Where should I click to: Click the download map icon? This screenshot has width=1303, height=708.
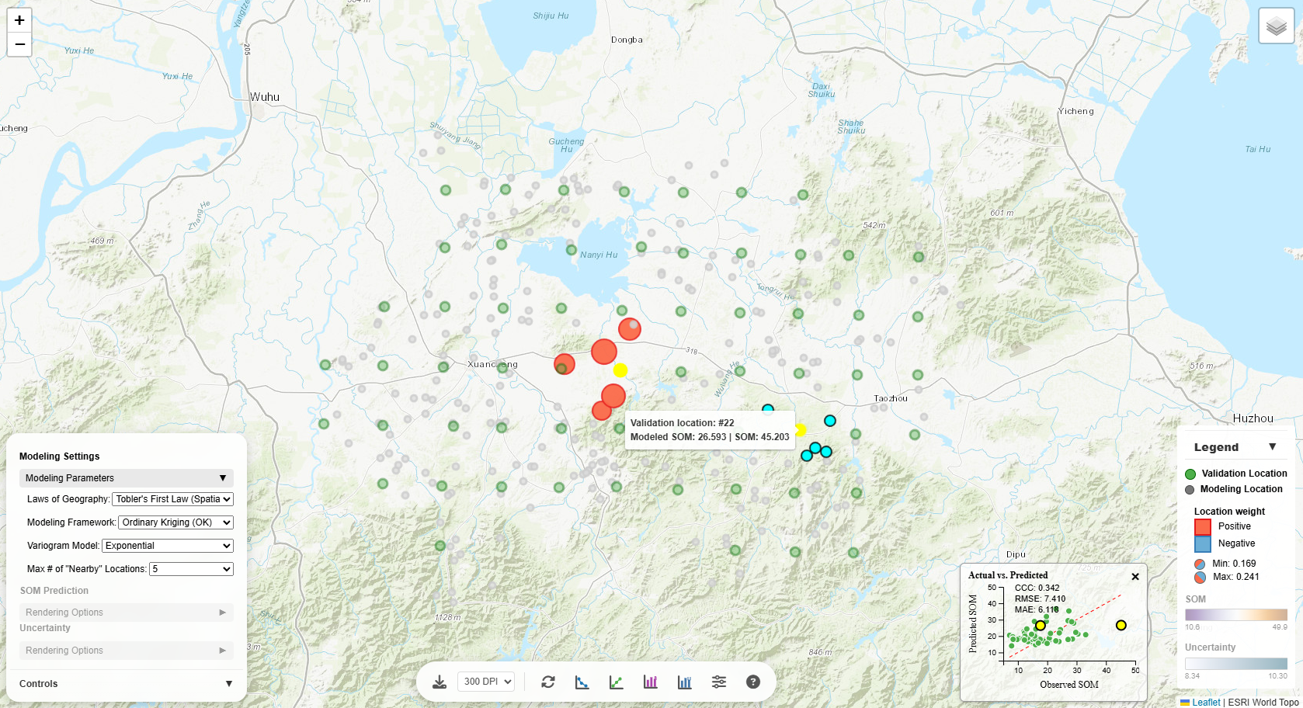[x=440, y=682]
